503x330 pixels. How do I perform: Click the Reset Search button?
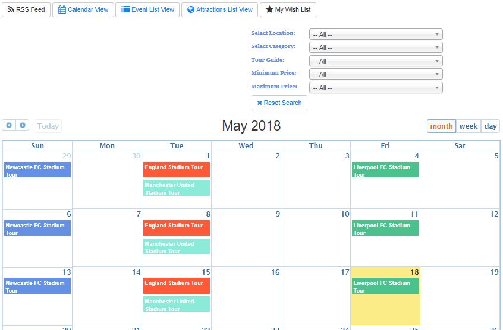[279, 103]
